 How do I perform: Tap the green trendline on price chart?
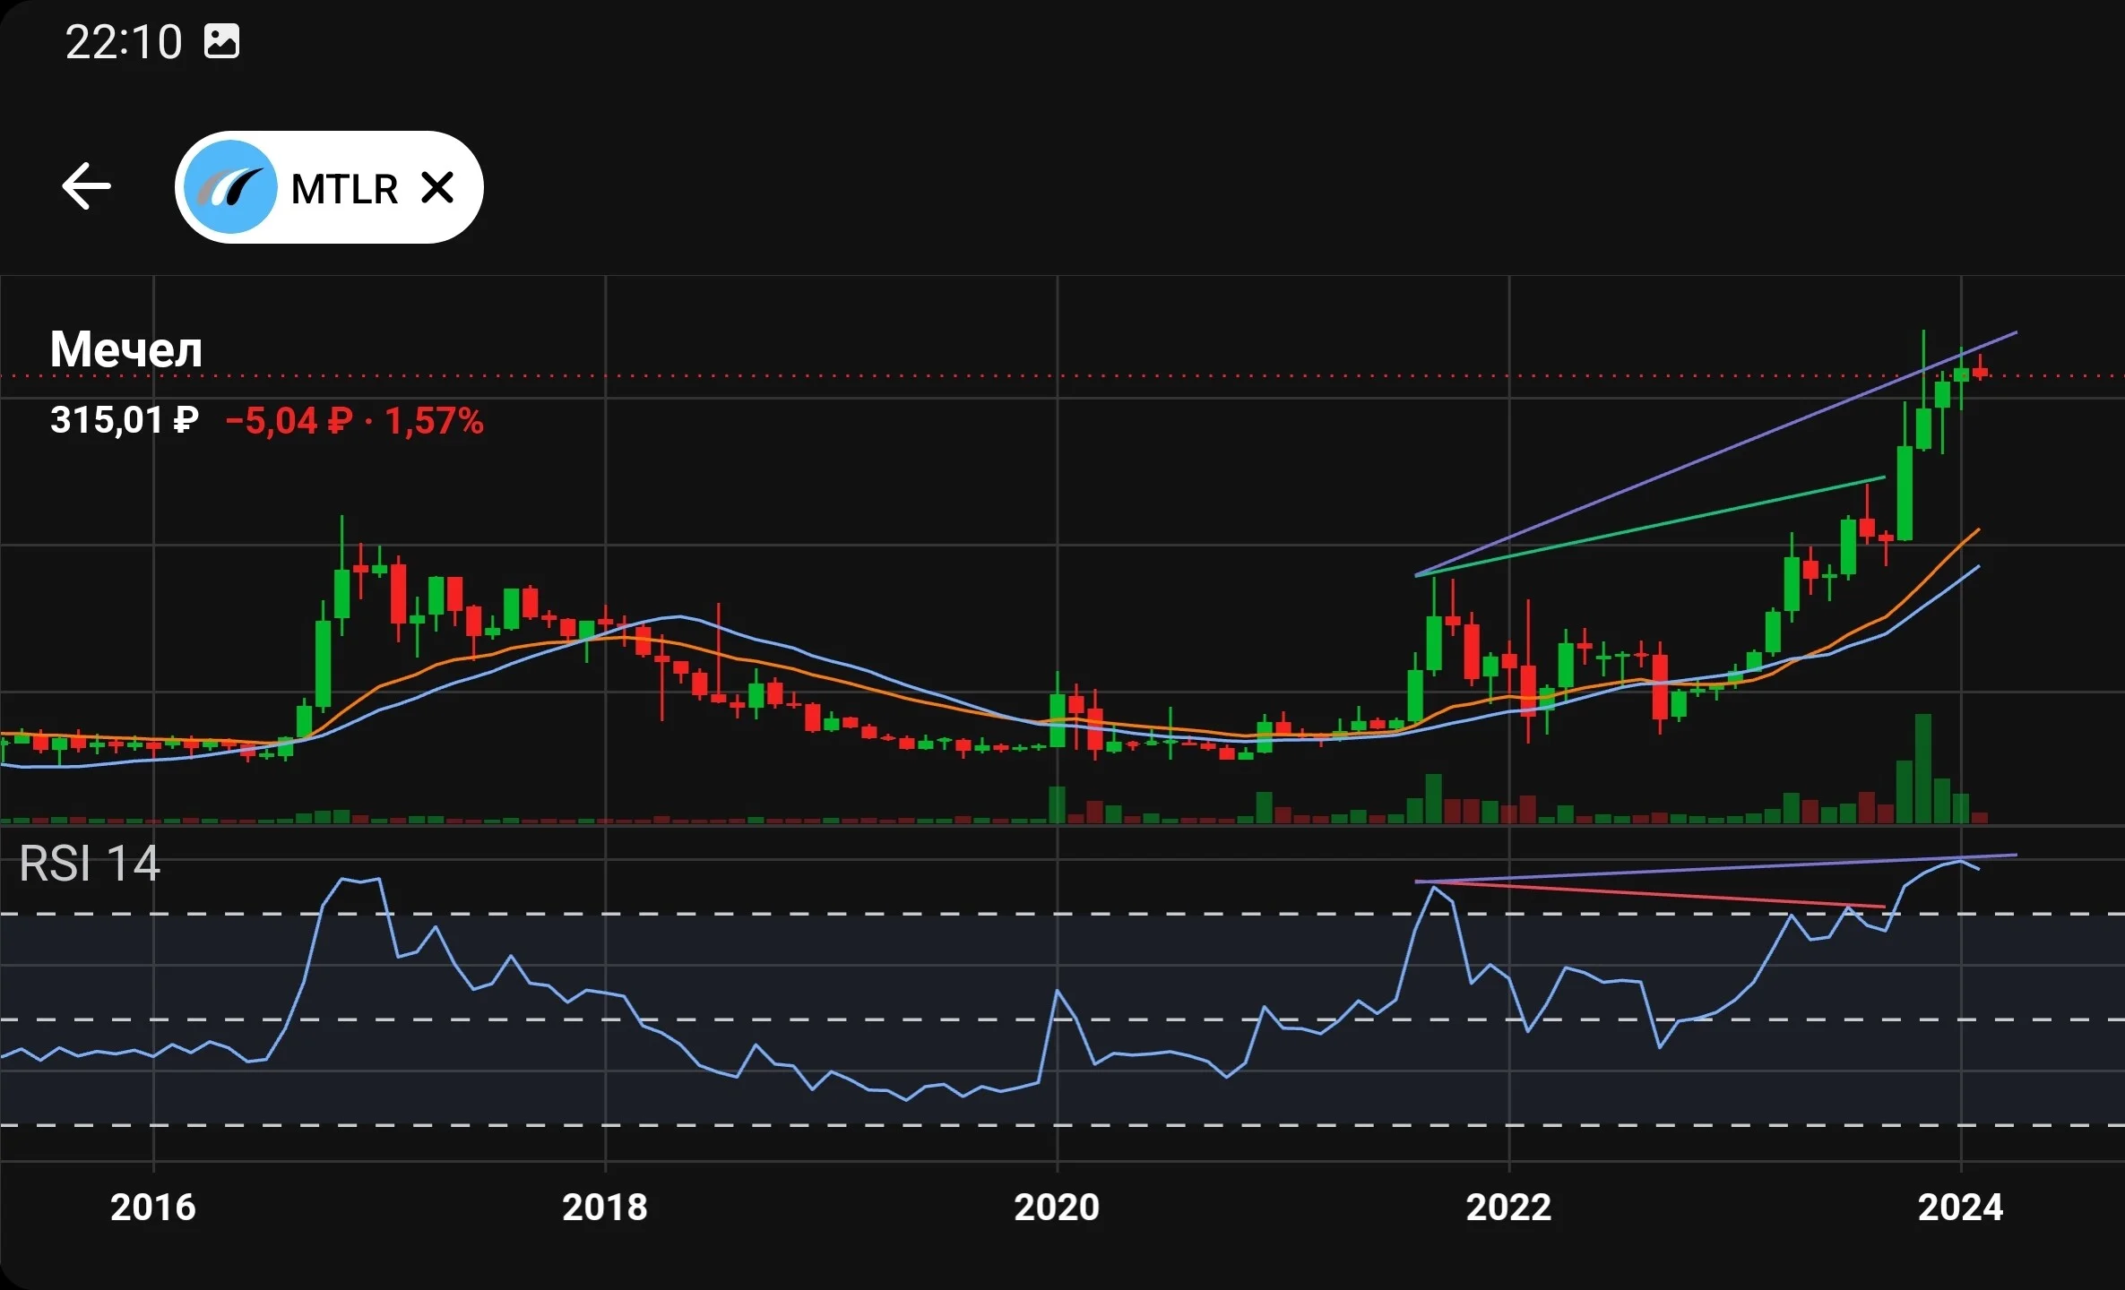pyautogui.click(x=1650, y=527)
